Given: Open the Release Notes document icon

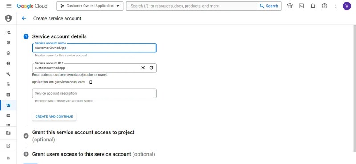Looking at the screenshot, I should pyautogui.click(x=8, y=146).
